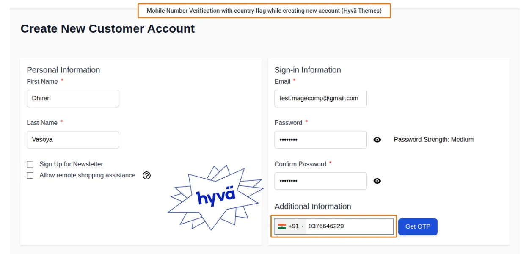
Task: Click the India flag icon in phone field
Action: [x=282, y=226]
